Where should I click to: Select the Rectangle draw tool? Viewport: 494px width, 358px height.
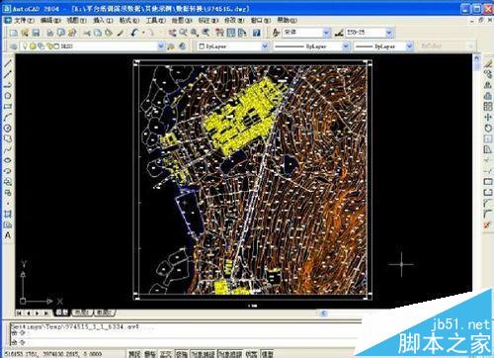8,107
